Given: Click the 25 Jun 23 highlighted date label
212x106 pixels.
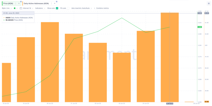Looking at the screenshot, I should (170, 104).
